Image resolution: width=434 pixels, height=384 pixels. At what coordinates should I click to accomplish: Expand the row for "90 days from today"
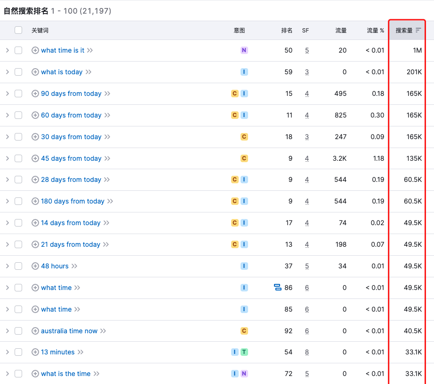coord(8,94)
